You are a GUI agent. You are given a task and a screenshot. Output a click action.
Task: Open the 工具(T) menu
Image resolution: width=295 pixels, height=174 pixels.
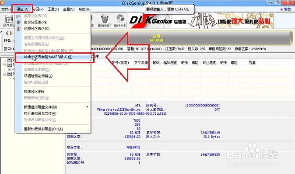point(53,9)
